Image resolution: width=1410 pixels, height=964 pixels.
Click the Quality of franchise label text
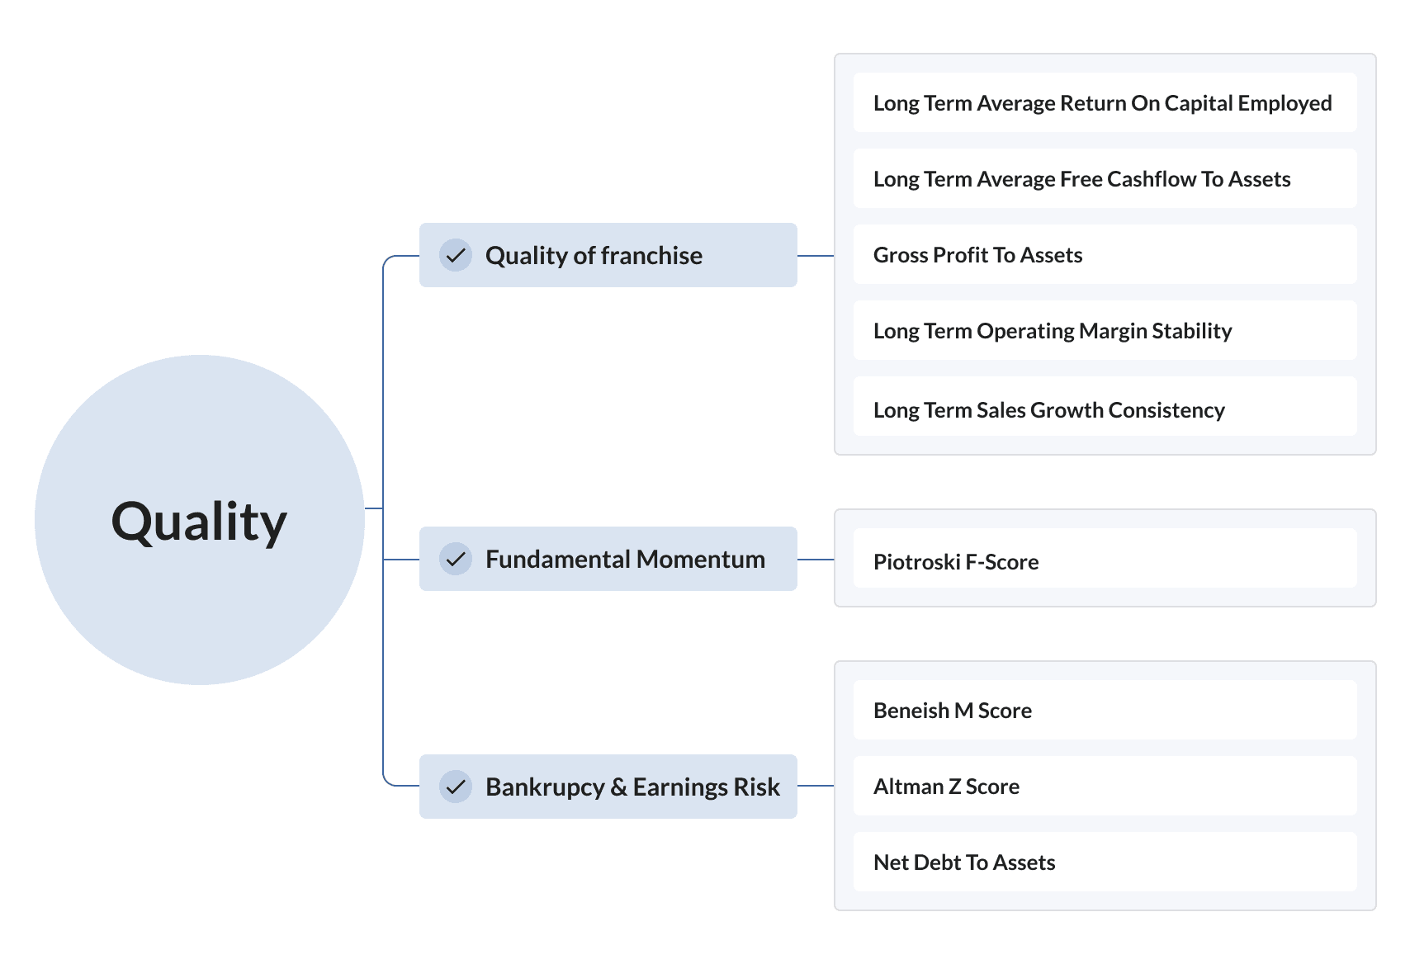(x=594, y=256)
